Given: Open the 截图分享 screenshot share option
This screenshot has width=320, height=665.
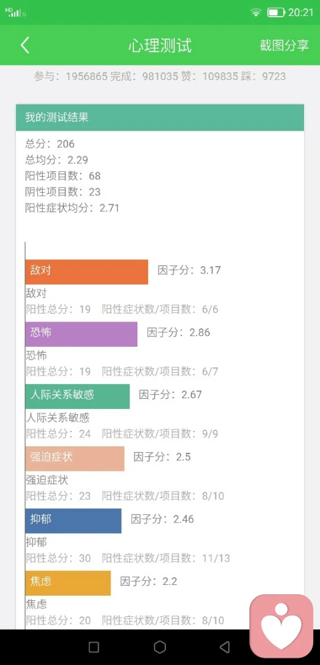Looking at the screenshot, I should [285, 45].
